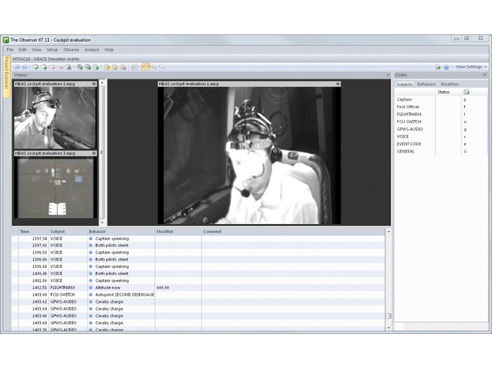Toggle speaker on HILAS cockpit evaluation 3.mpg
Screen dimensions: 492x369
[94, 153]
